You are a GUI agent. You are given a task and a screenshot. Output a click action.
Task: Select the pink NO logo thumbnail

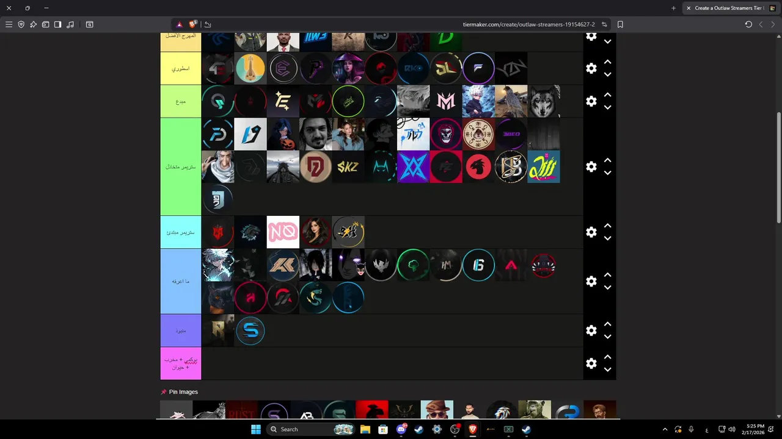(283, 232)
